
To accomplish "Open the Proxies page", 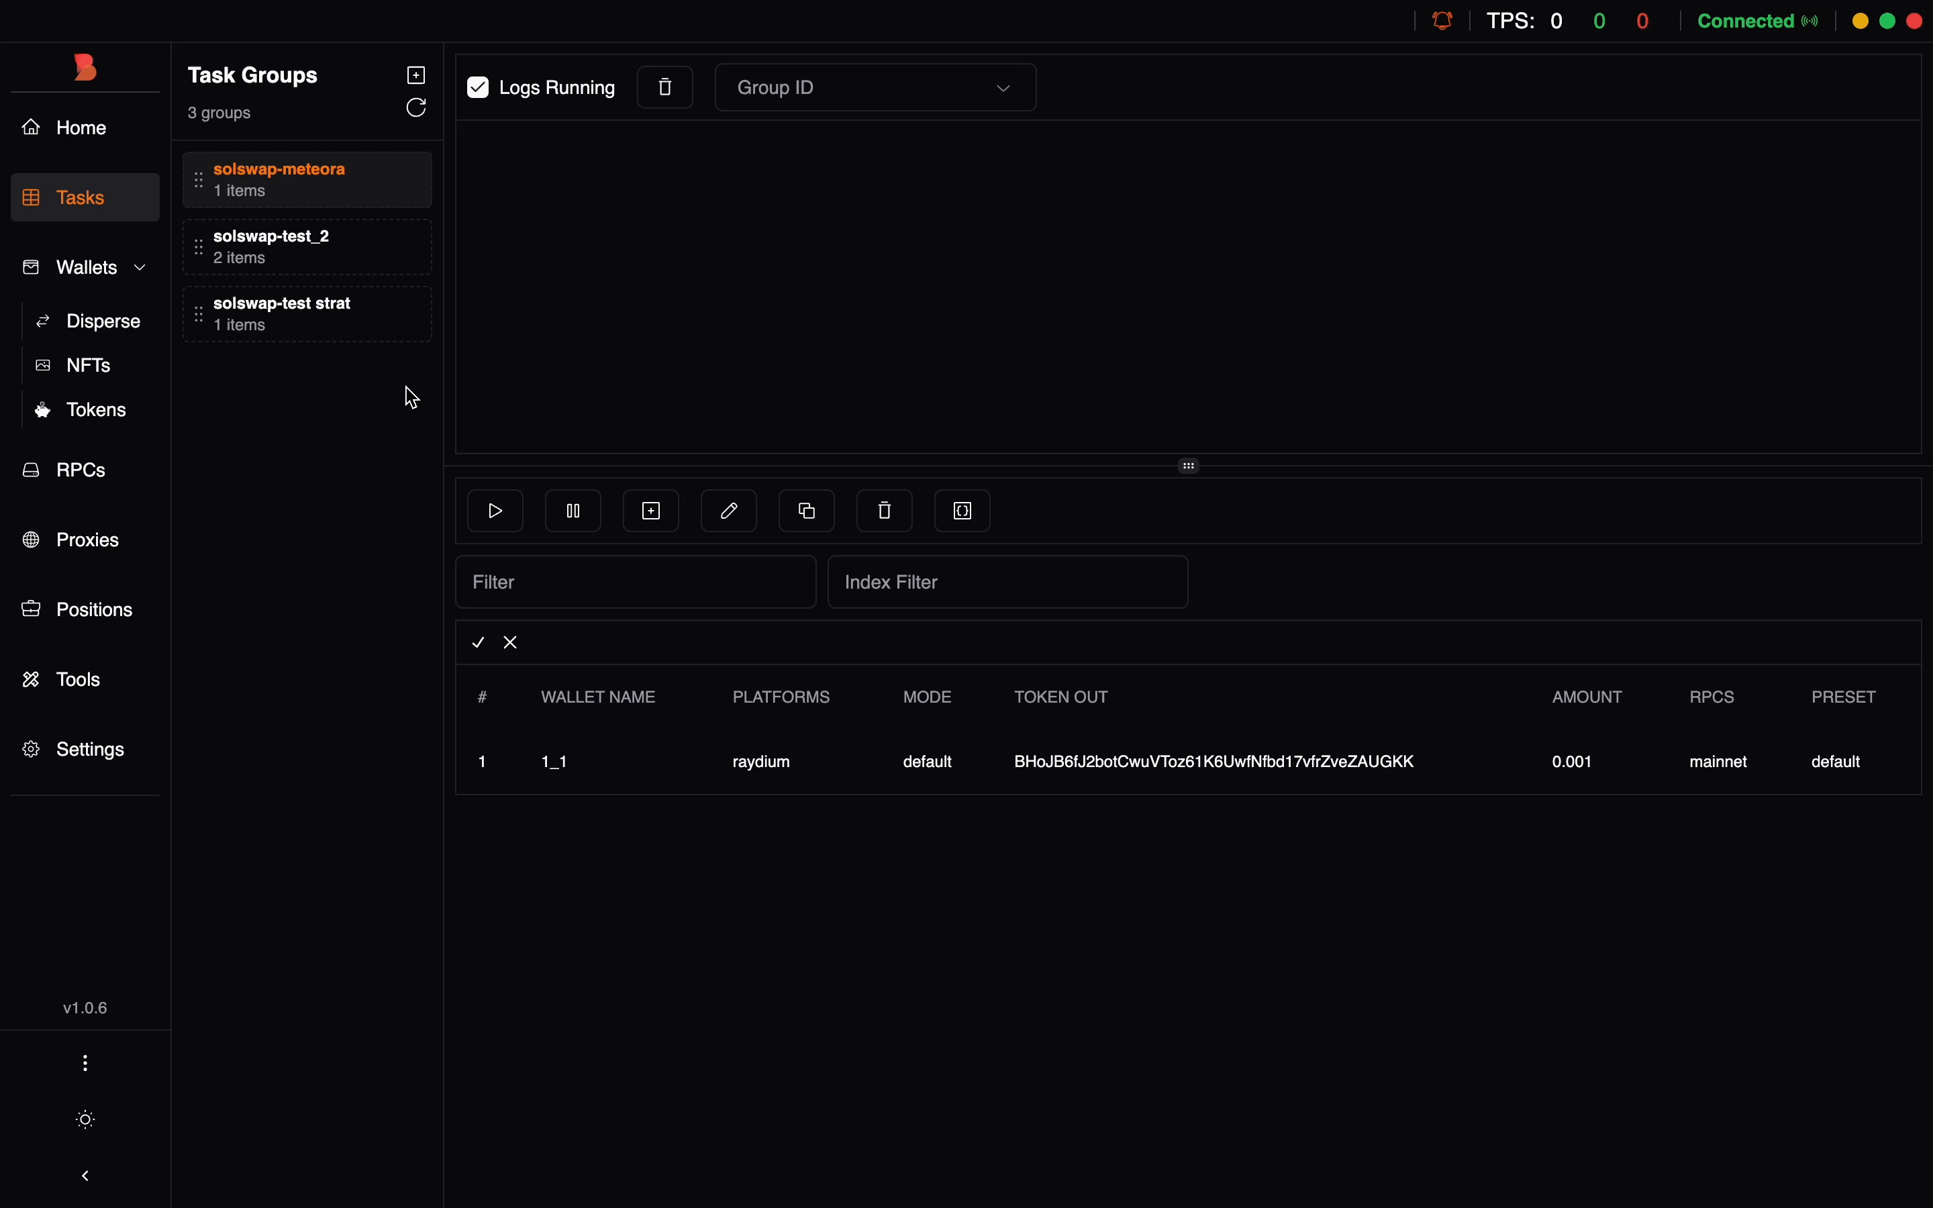I will click(x=87, y=540).
